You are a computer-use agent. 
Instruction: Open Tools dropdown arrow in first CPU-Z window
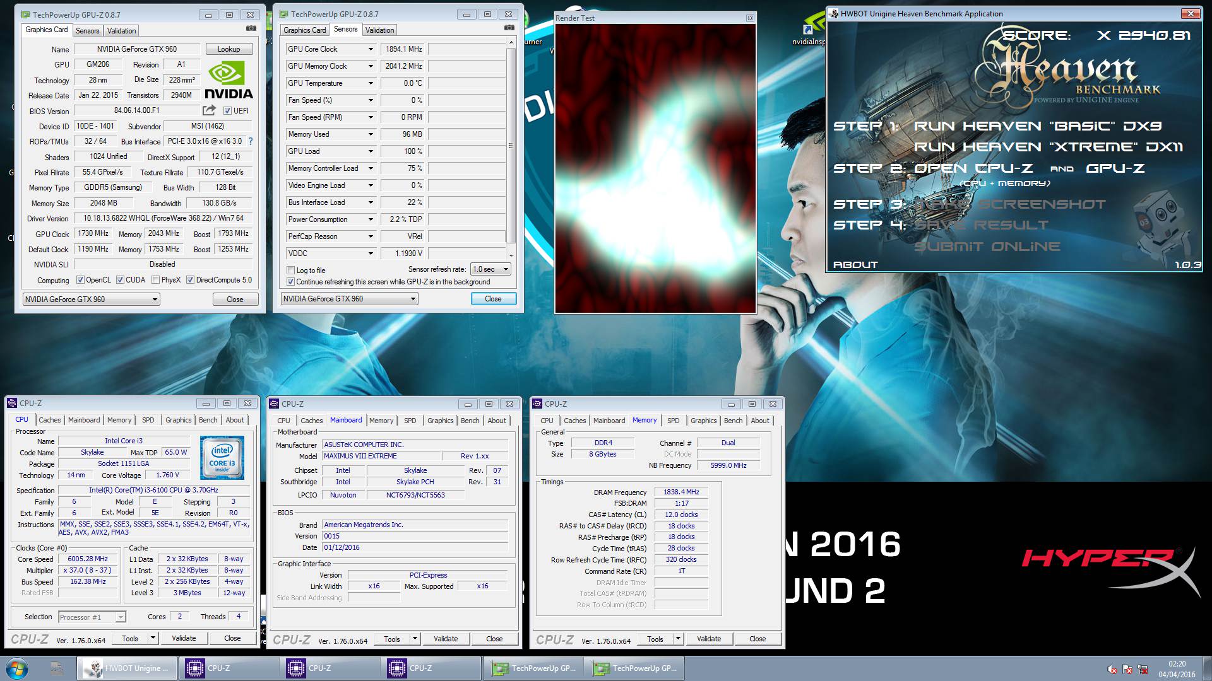pyautogui.click(x=152, y=638)
